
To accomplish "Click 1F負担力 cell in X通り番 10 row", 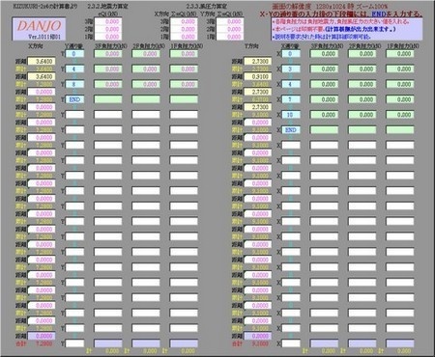I will click(x=400, y=115).
